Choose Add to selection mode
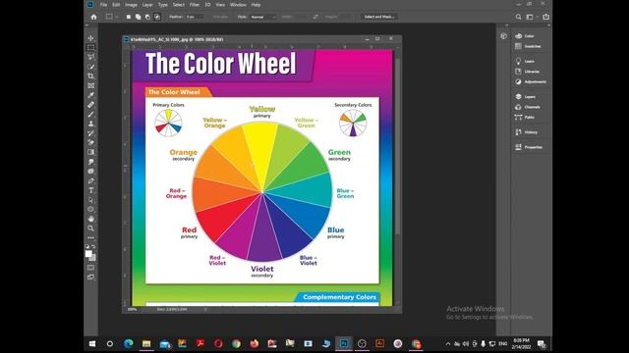This screenshot has width=629, height=353. (x=138, y=17)
